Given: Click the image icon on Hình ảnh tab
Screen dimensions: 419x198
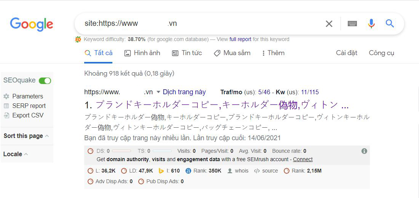Looking at the screenshot, I should click(x=128, y=53).
